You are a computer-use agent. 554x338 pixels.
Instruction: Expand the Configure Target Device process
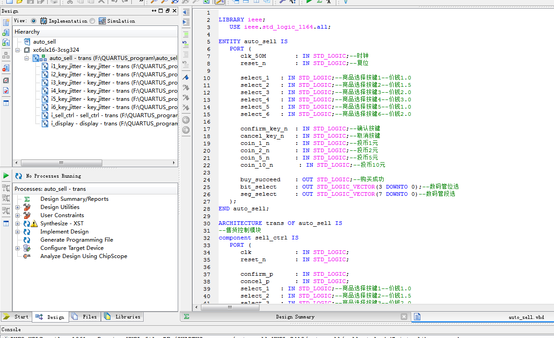point(17,248)
